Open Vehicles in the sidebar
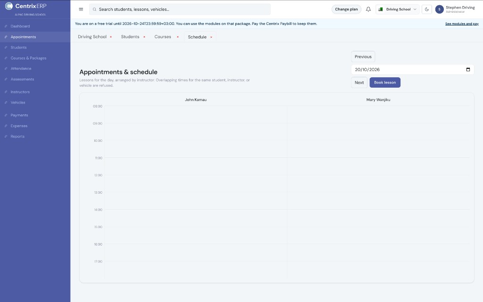 (35, 102)
